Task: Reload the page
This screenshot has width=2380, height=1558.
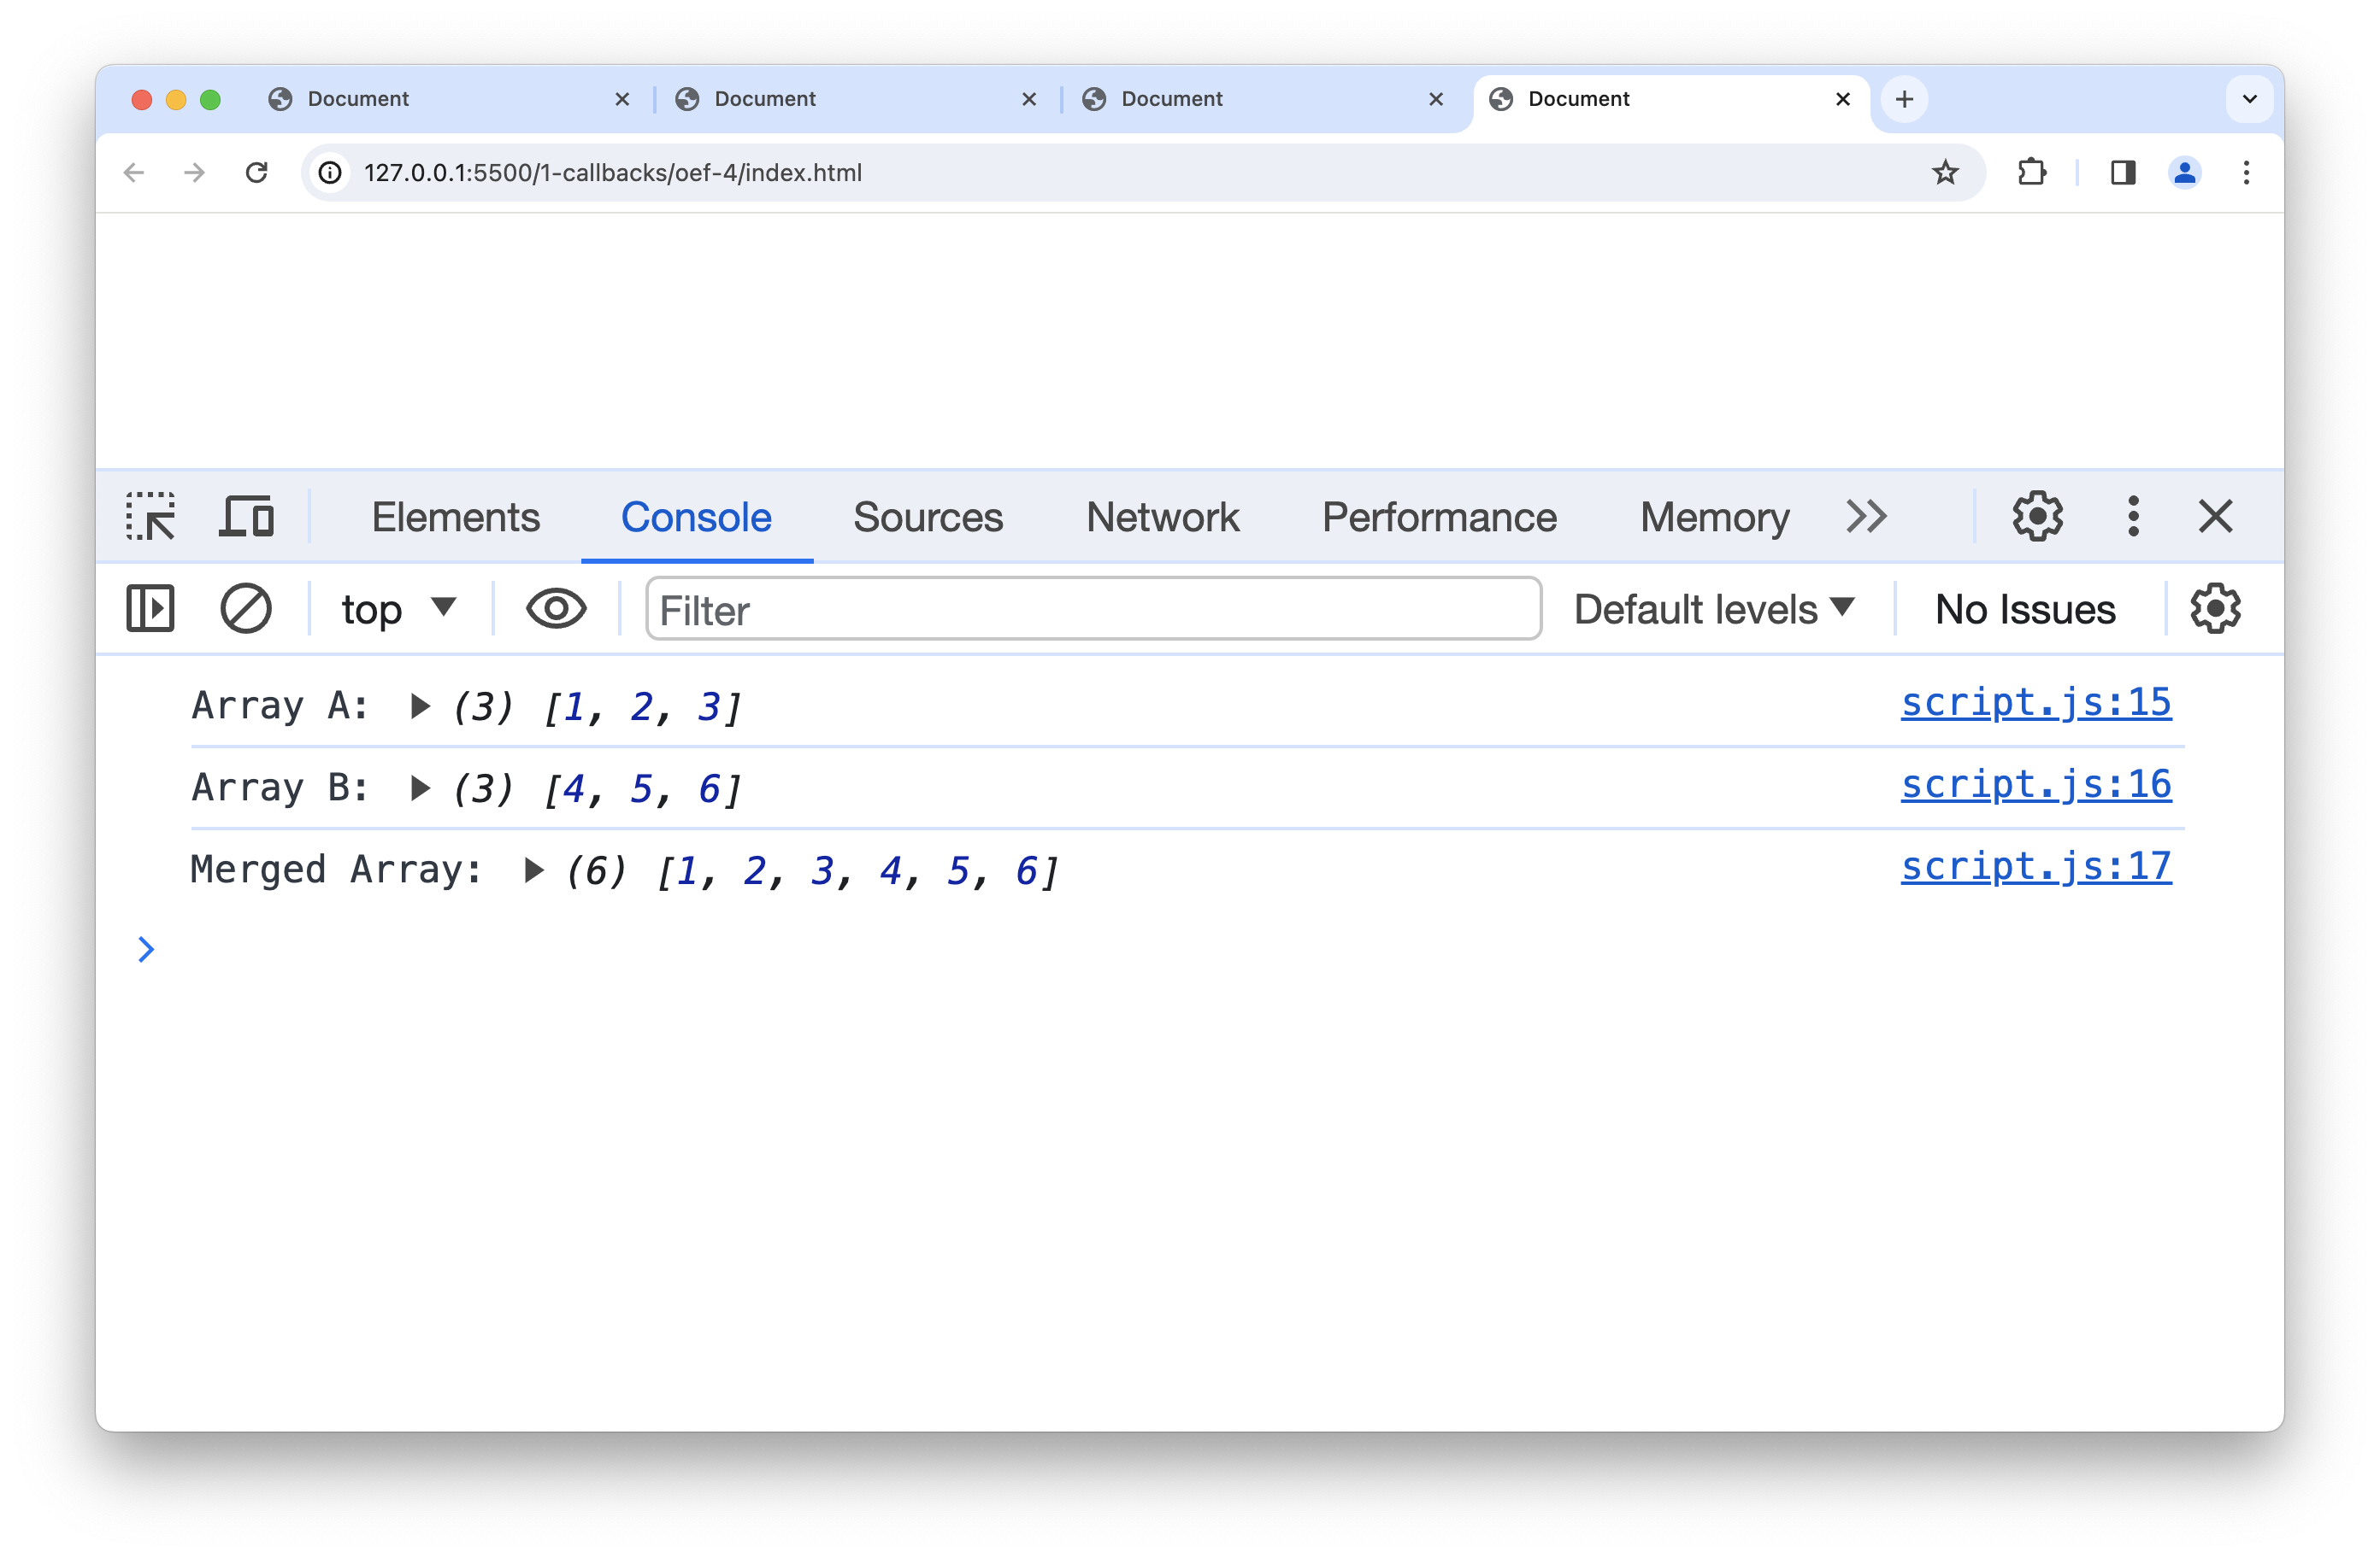Action: click(257, 173)
